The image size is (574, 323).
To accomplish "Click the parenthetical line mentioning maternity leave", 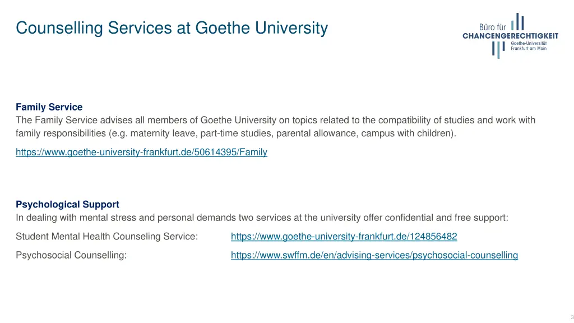I will (235, 133).
